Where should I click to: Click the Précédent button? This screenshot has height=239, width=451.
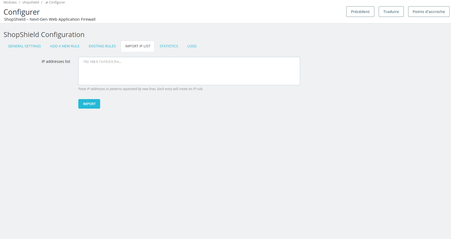tap(360, 12)
